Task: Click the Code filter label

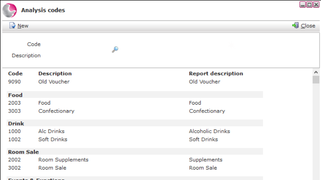Action: tap(34, 44)
